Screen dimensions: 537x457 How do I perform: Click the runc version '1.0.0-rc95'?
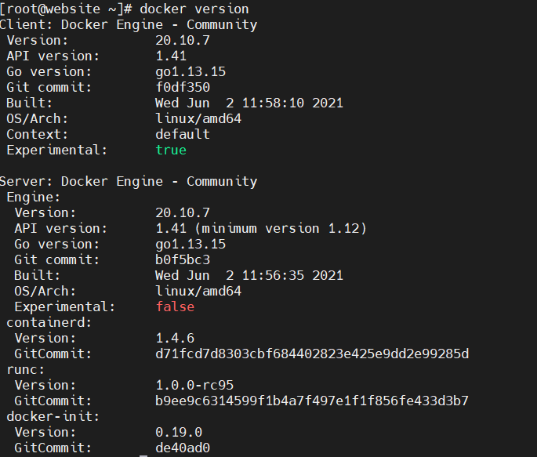194,385
